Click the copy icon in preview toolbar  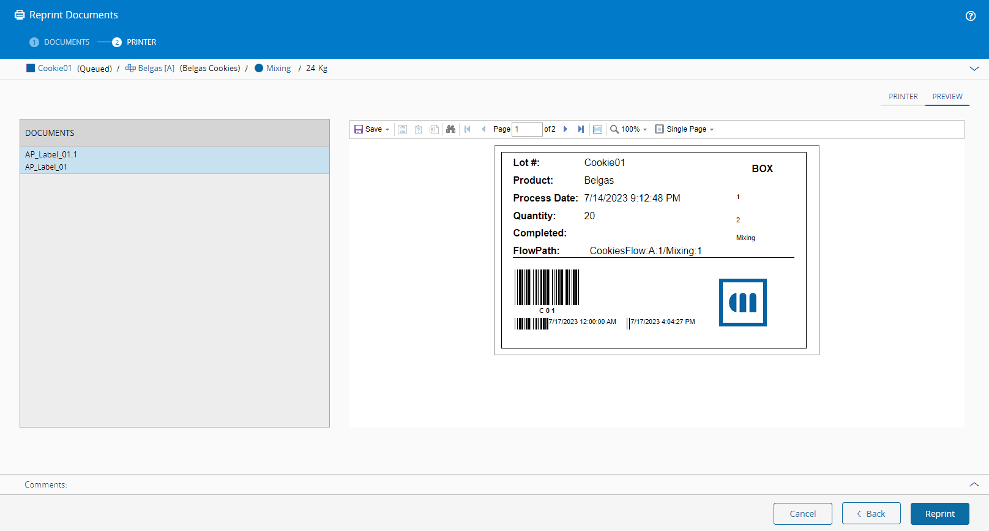(x=434, y=129)
